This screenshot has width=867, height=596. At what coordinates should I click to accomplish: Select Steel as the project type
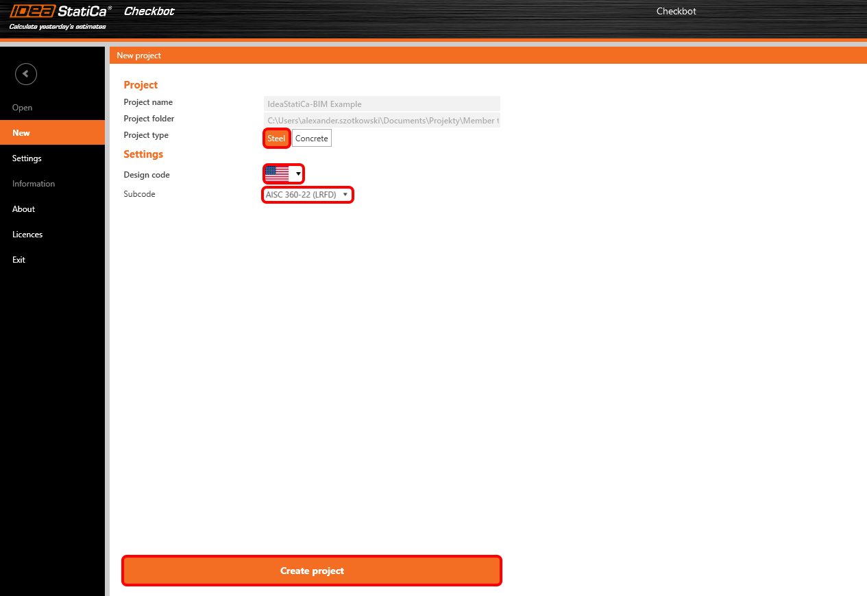[276, 138]
